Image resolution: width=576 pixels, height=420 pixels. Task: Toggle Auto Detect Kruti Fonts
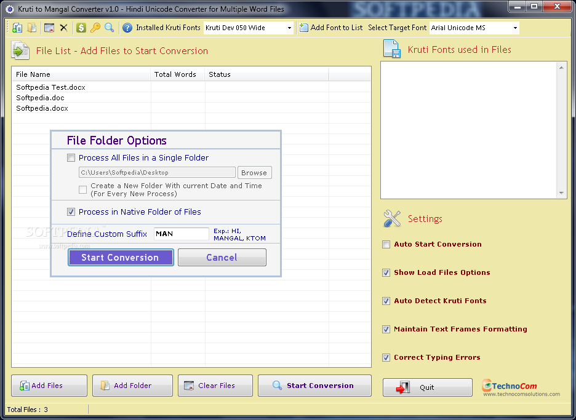pos(386,301)
